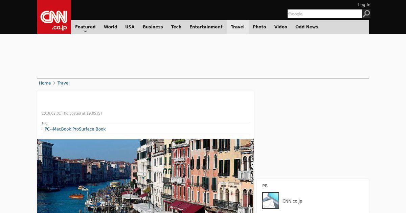The height and width of the screenshot is (213, 406).
Task: Click the Home breadcrumb link
Action: pos(45,83)
